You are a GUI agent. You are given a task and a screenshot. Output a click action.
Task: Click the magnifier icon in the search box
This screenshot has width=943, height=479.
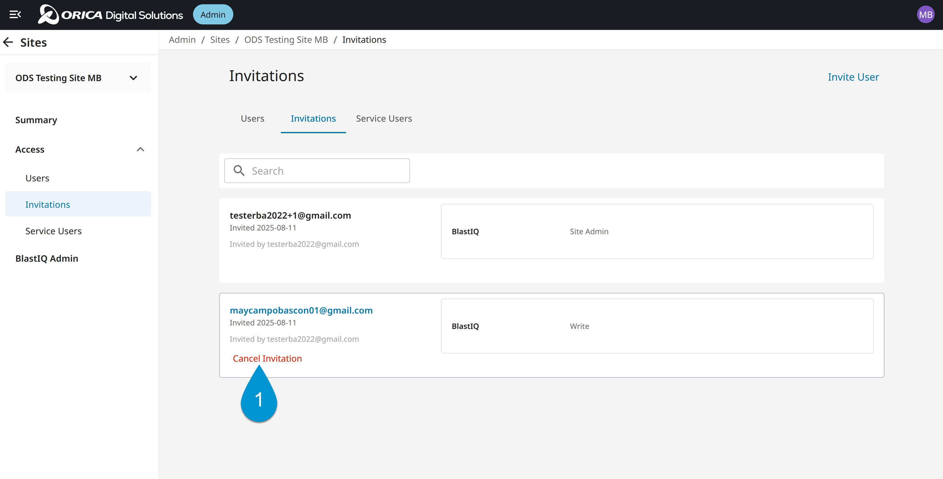(x=239, y=171)
